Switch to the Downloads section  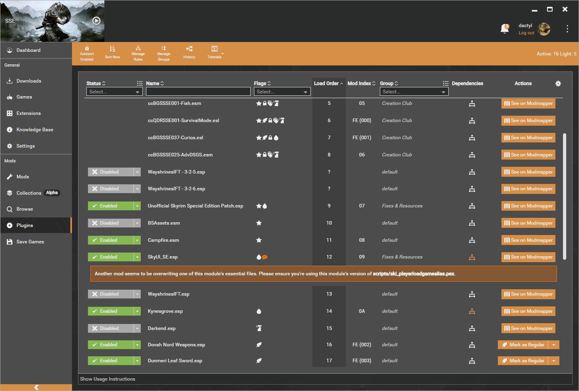pyautogui.click(x=29, y=81)
